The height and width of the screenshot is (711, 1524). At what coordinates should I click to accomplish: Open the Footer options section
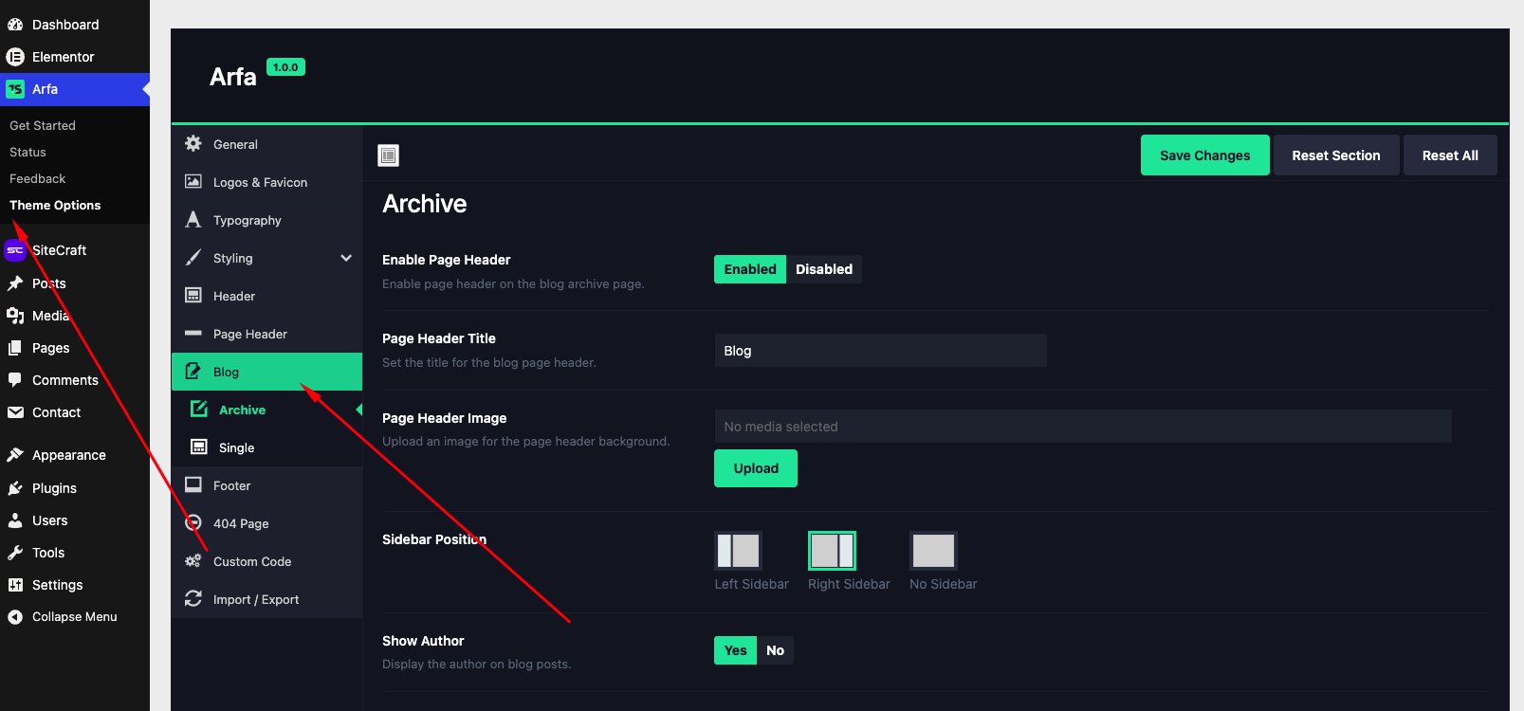267,485
